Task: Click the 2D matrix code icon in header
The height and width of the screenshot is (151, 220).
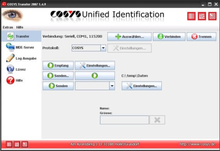Action: pyautogui.click(x=202, y=16)
